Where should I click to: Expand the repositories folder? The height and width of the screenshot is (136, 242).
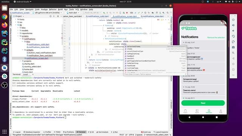[18, 34]
